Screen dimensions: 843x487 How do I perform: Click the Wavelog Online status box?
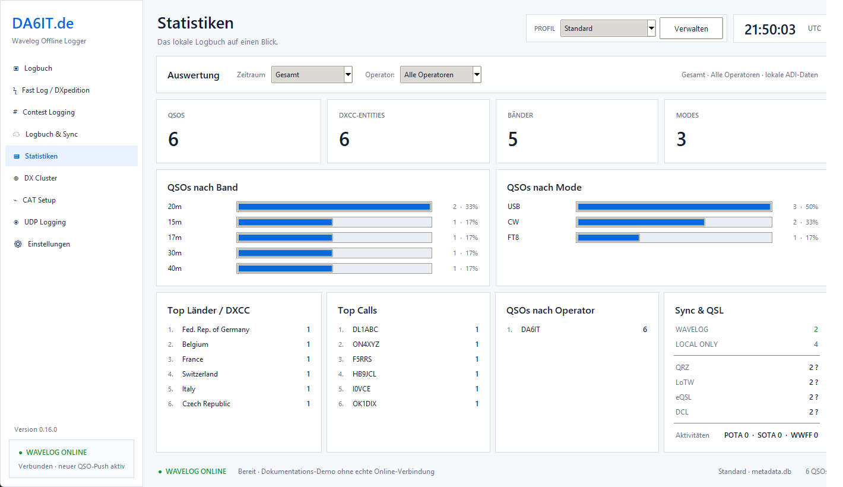point(71,458)
